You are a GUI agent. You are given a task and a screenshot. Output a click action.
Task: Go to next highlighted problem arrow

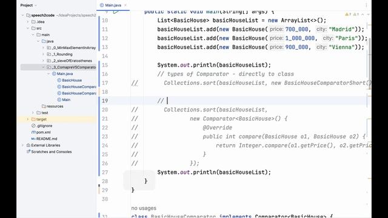click(x=368, y=15)
